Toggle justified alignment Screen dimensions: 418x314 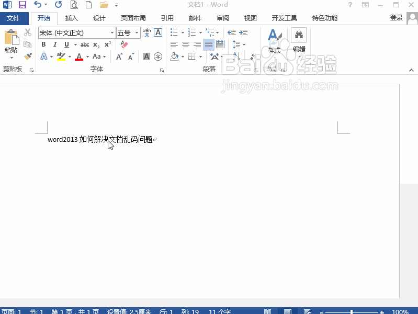pyautogui.click(x=209, y=44)
